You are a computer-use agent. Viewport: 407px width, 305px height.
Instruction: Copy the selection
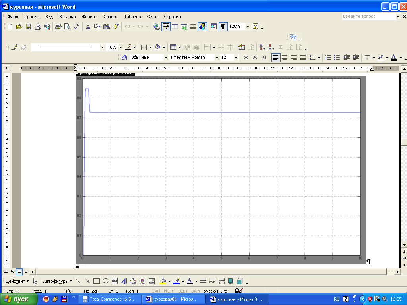97,27
